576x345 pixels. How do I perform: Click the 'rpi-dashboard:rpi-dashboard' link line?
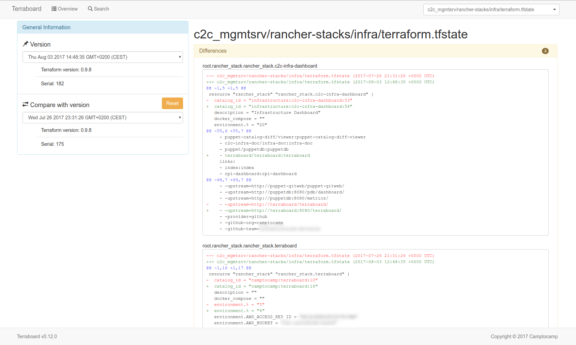[258, 174]
